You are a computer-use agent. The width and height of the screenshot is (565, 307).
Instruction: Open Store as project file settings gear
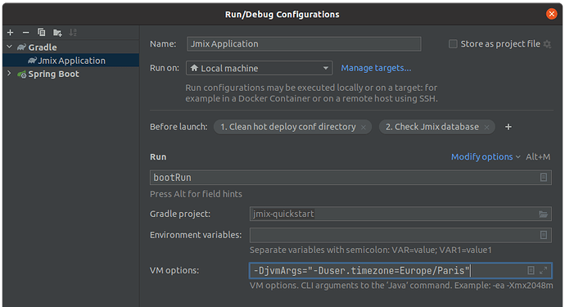point(547,44)
